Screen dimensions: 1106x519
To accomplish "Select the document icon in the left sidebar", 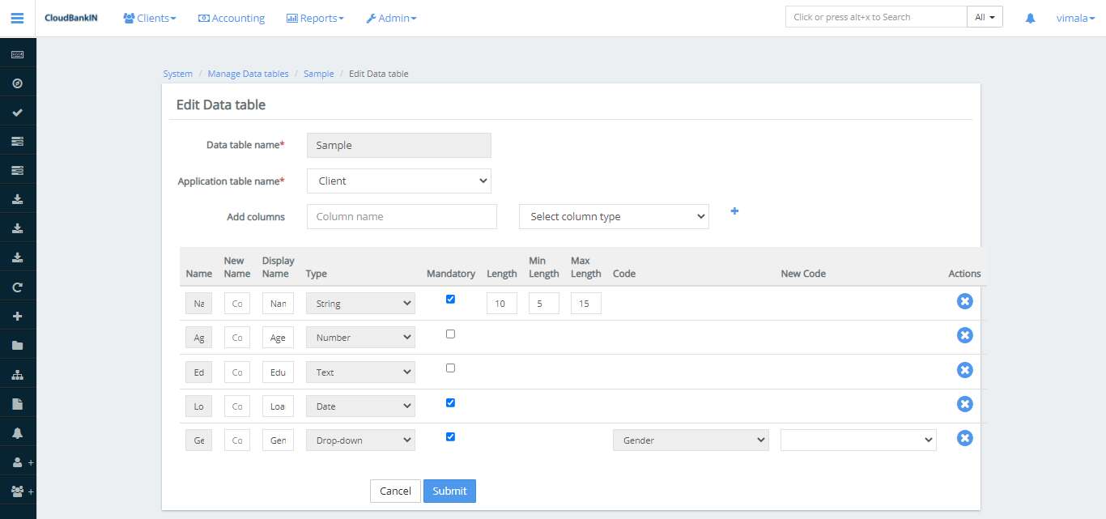I will pos(18,403).
